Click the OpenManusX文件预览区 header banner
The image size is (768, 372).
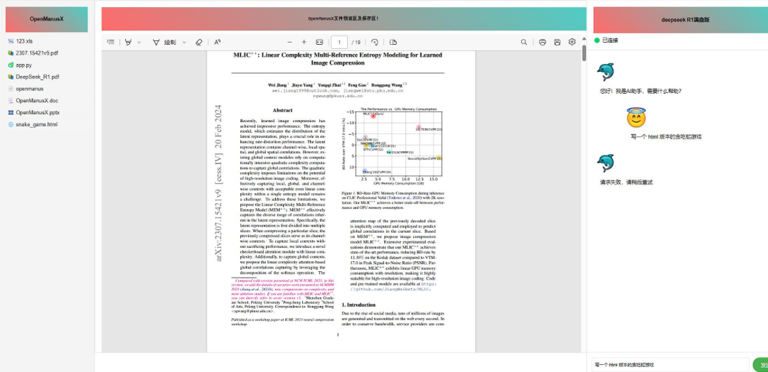[344, 18]
